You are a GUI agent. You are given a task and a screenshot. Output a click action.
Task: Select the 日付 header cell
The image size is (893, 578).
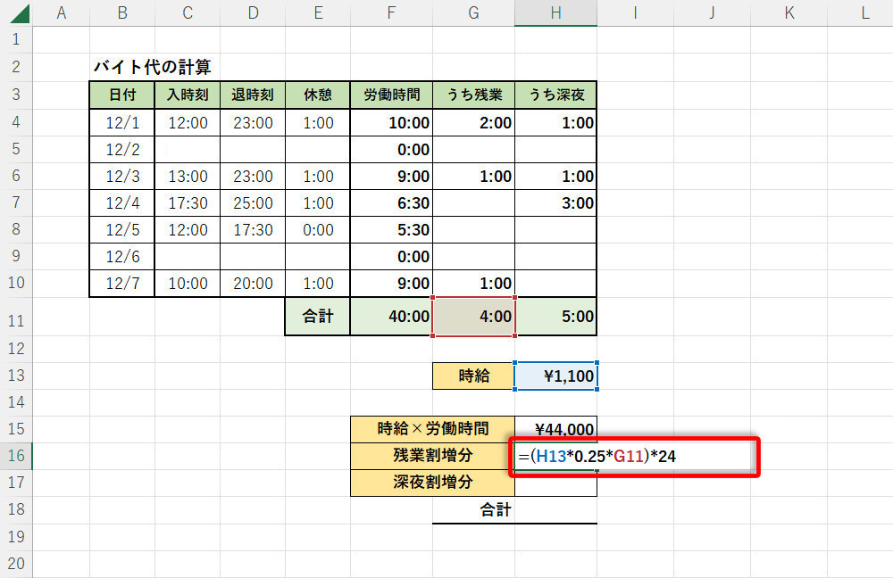click(x=121, y=95)
